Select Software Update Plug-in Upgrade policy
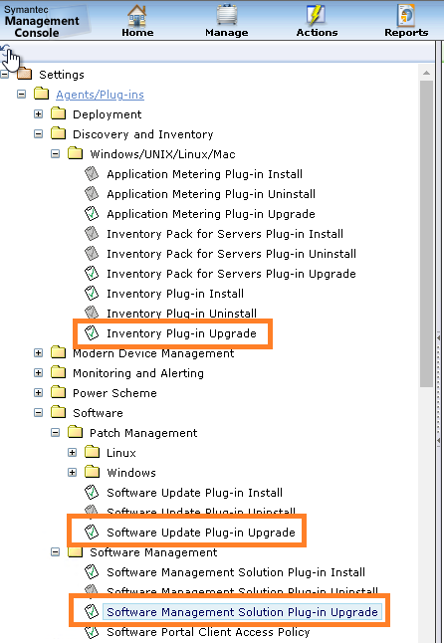The width and height of the screenshot is (444, 643). pyautogui.click(x=201, y=533)
